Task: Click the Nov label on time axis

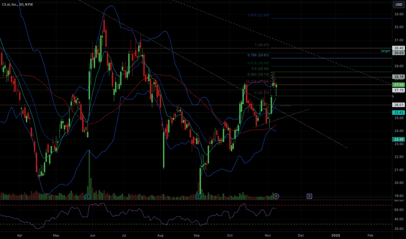Action: coord(268,236)
